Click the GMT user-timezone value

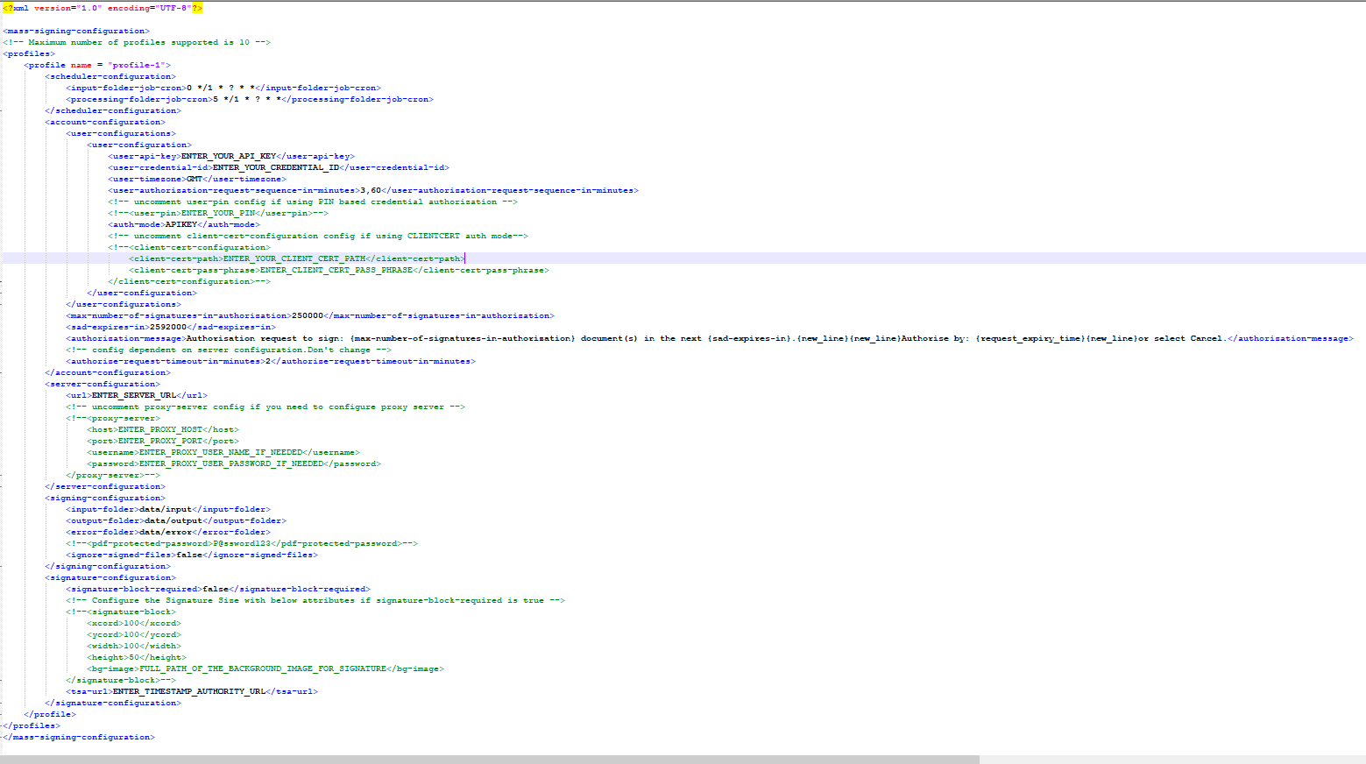(x=195, y=179)
